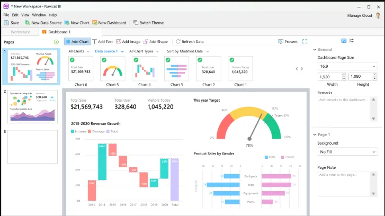Collapse the General section
This screenshot has width=385, height=216.
tap(315, 50)
